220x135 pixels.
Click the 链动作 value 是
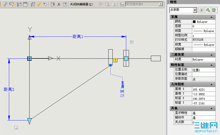coord(204,118)
